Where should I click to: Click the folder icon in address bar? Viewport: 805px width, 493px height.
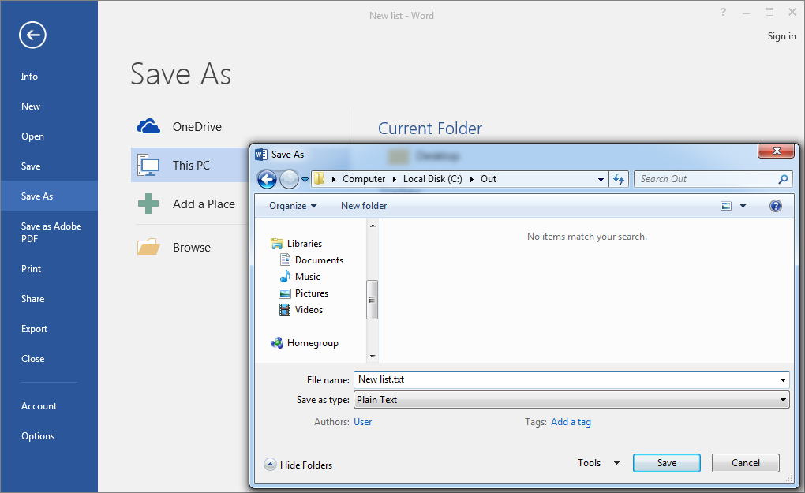point(320,178)
